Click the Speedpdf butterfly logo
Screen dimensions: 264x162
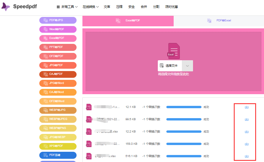pyautogui.click(x=6, y=7)
